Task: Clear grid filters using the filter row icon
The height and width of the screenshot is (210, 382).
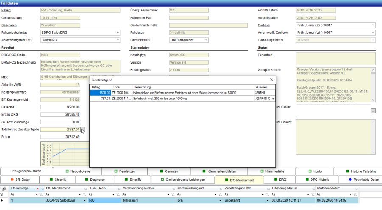Action: pos(3,194)
